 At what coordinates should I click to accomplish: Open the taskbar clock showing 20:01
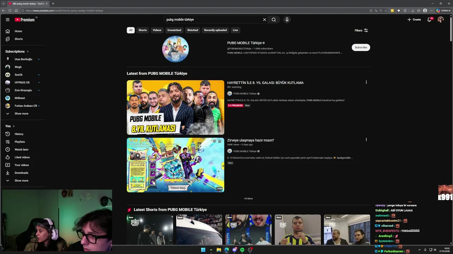(445, 250)
